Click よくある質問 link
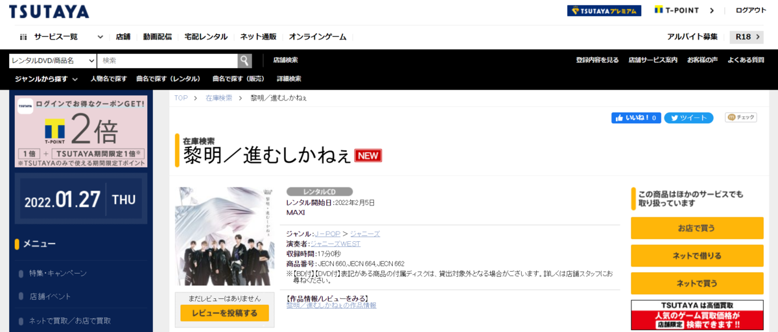 tap(746, 60)
